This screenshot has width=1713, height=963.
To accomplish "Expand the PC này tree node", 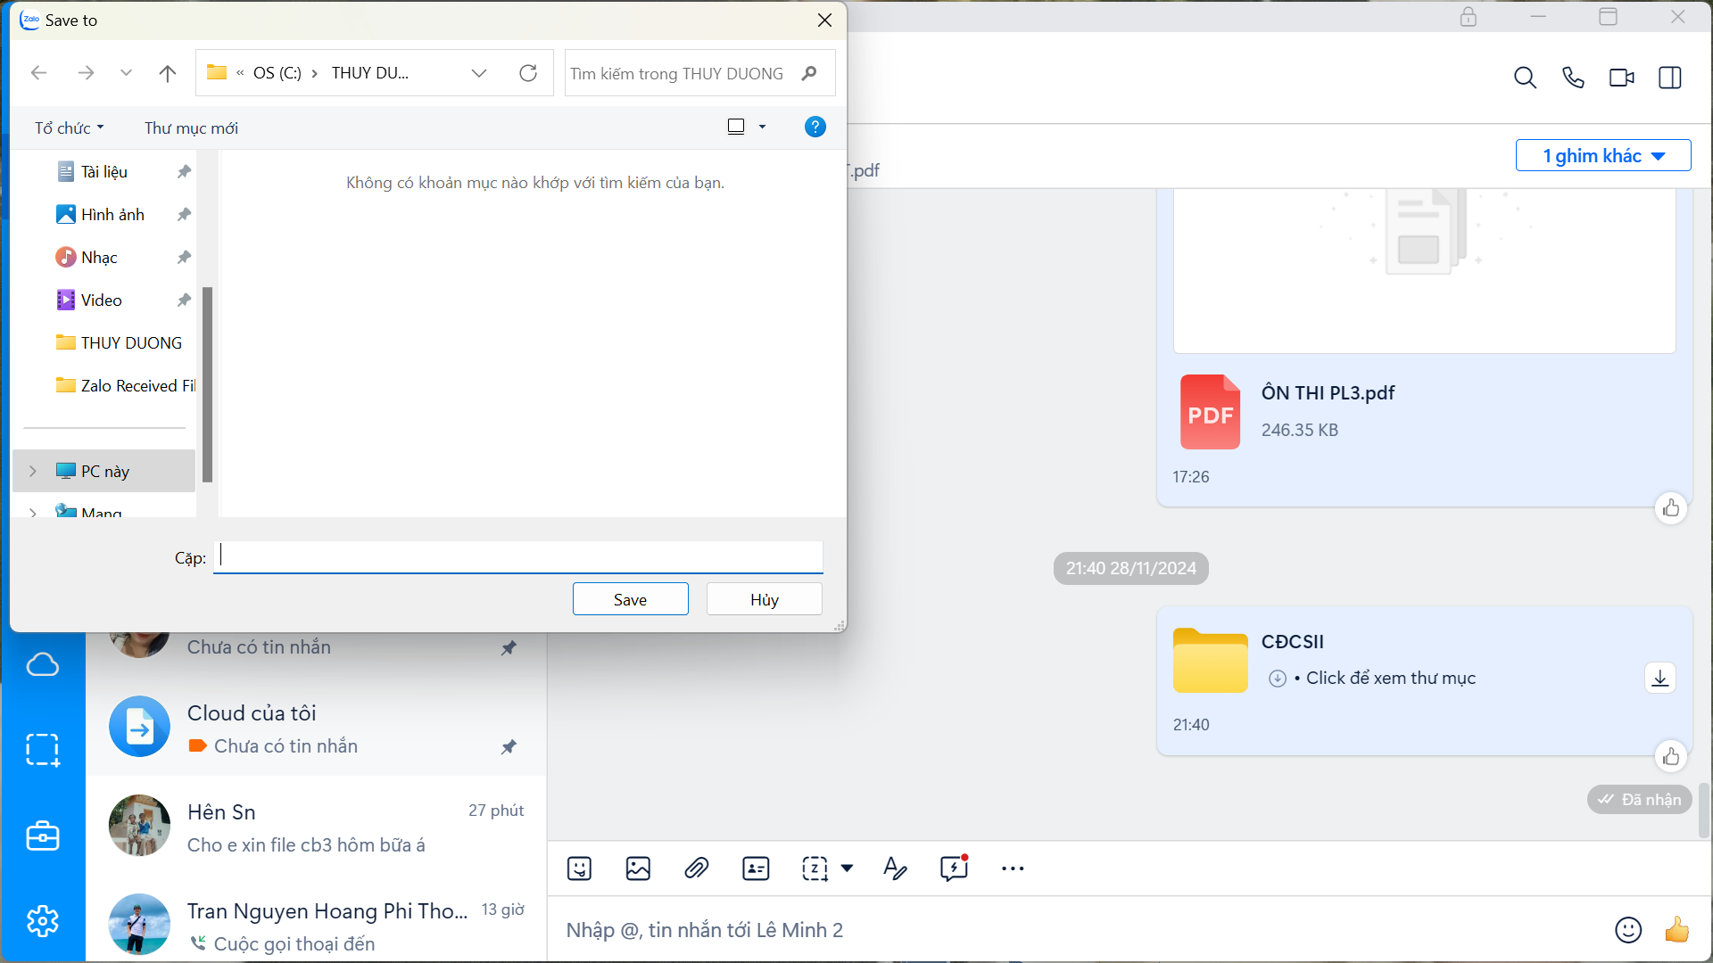I will tap(33, 471).
